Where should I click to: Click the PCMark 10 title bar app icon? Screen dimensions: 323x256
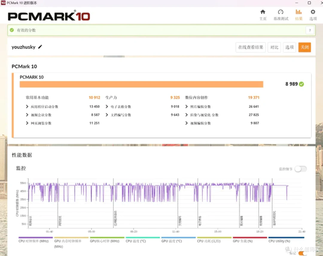click(x=3, y=3)
